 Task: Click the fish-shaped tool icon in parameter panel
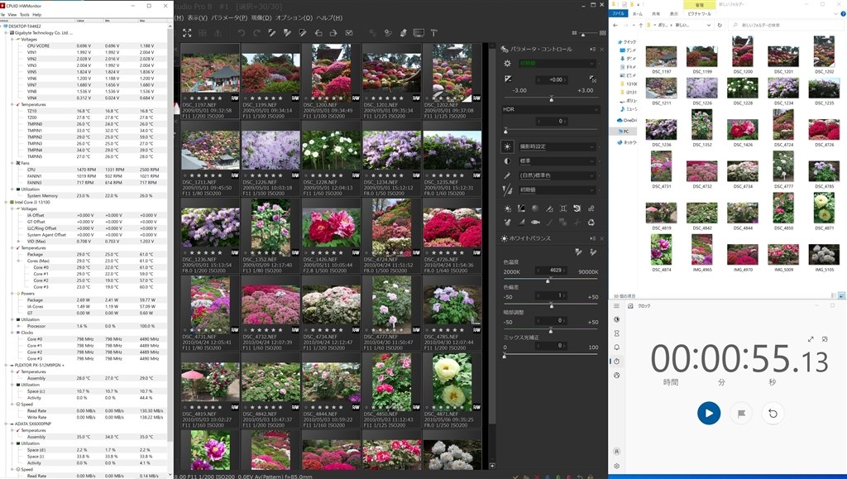[535, 222]
